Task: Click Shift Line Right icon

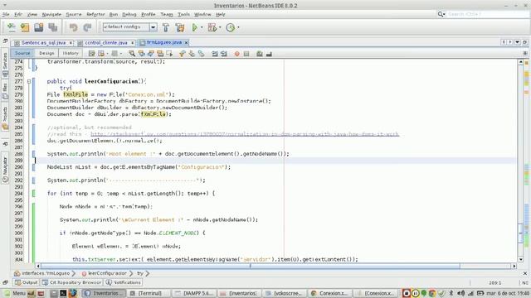Action: 224,54
